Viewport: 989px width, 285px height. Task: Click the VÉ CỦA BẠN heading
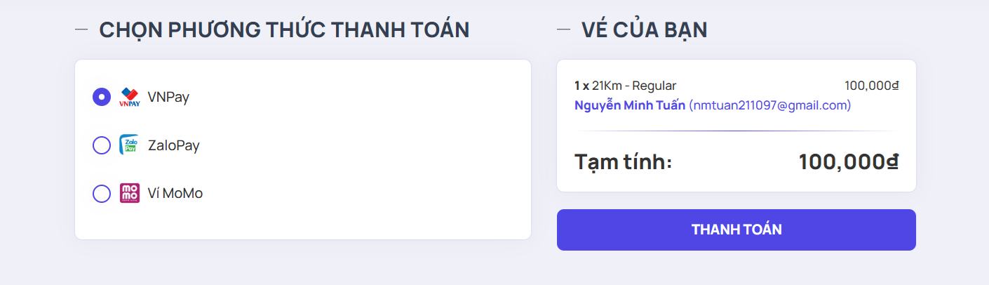[x=644, y=29]
